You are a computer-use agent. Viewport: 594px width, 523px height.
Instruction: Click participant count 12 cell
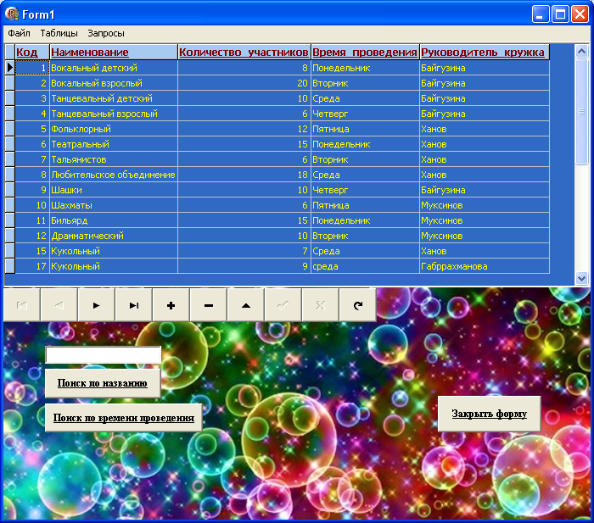244,129
